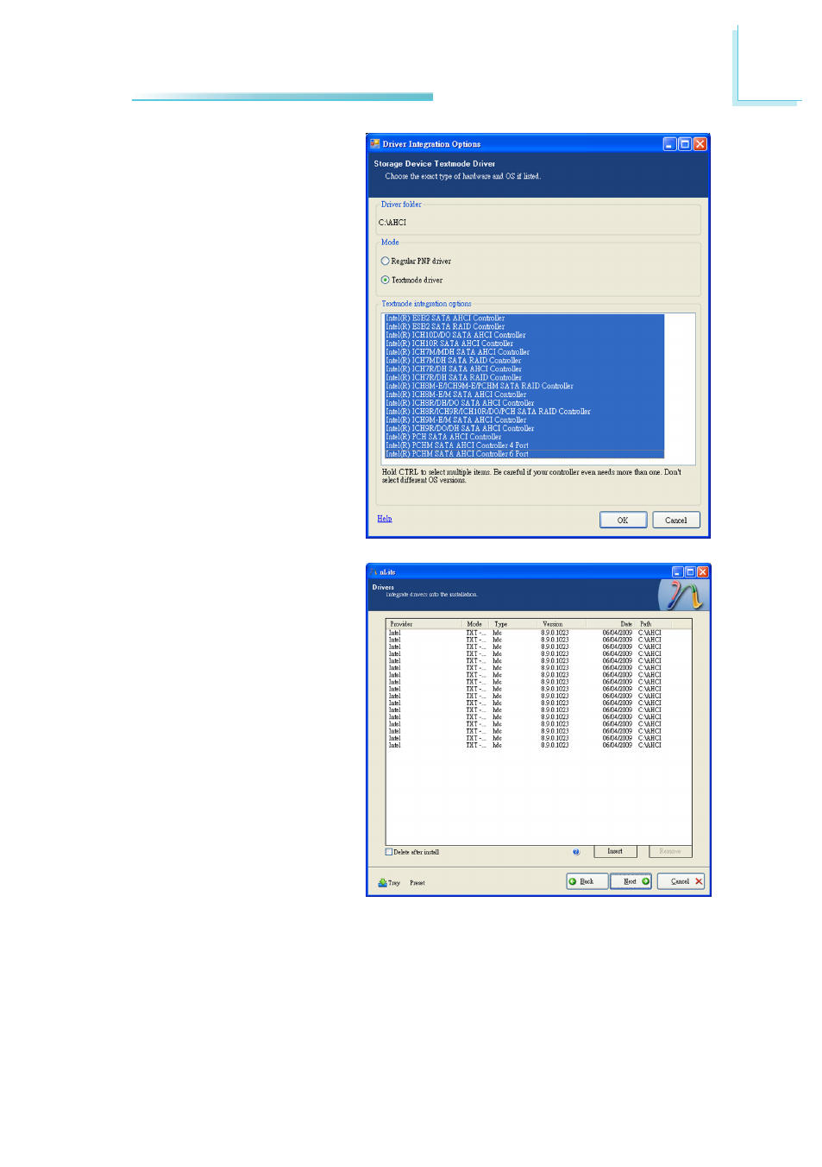Screen dimensions: 822x1167
Task: Click the Driver Integration Options title bar icon
Action: click(375, 144)
